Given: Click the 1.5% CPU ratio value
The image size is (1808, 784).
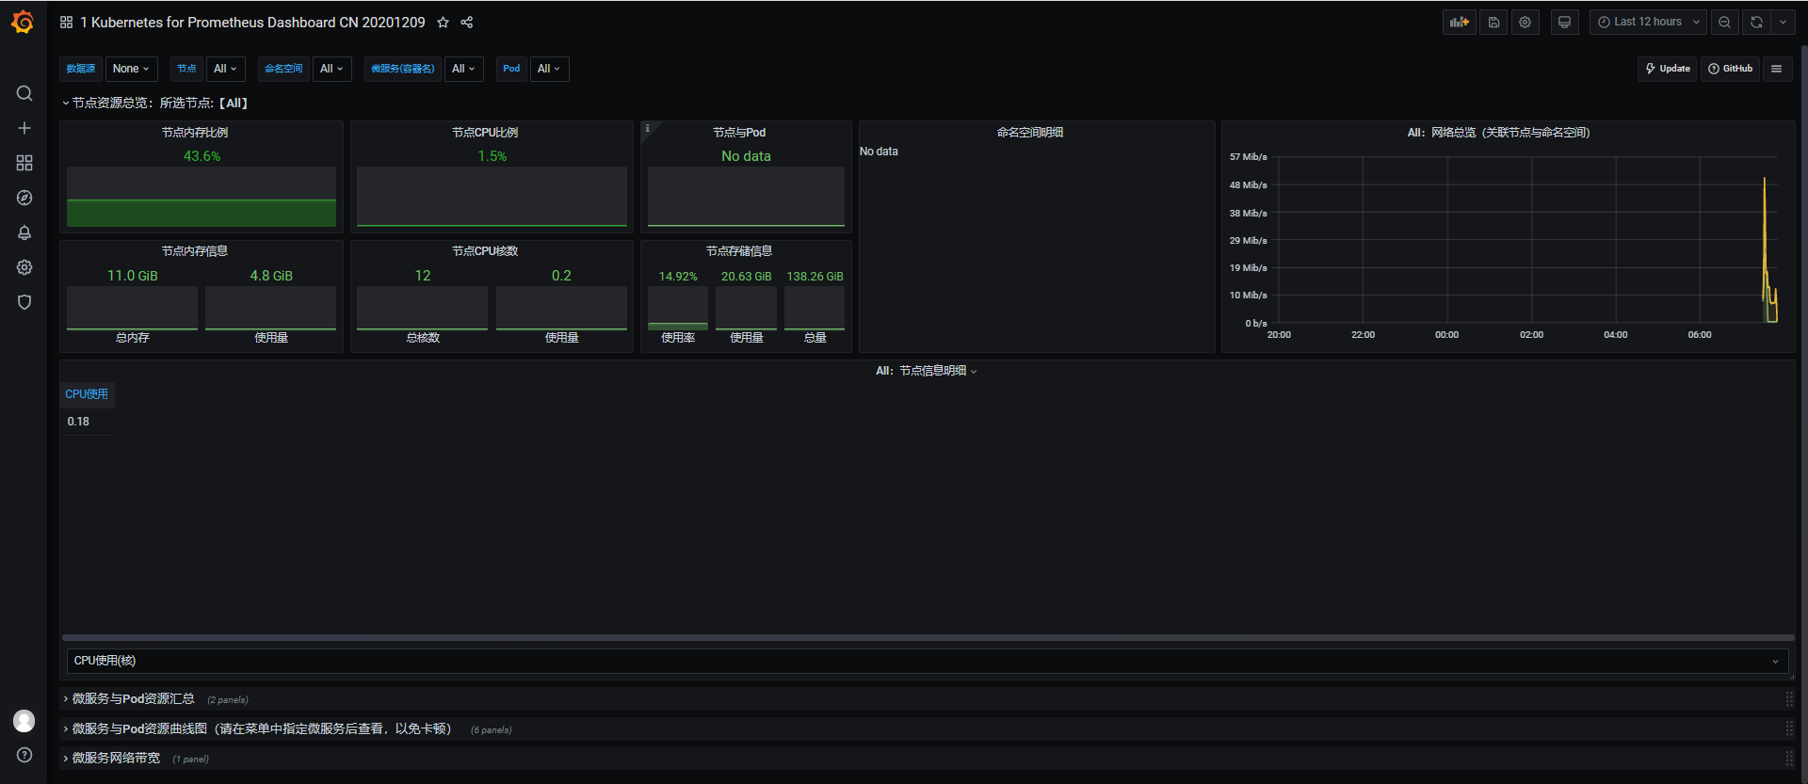Looking at the screenshot, I should tap(492, 156).
